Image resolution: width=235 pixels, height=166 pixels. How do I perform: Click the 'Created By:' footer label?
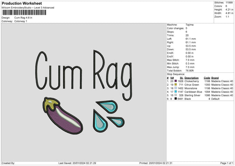(x=8, y=163)
